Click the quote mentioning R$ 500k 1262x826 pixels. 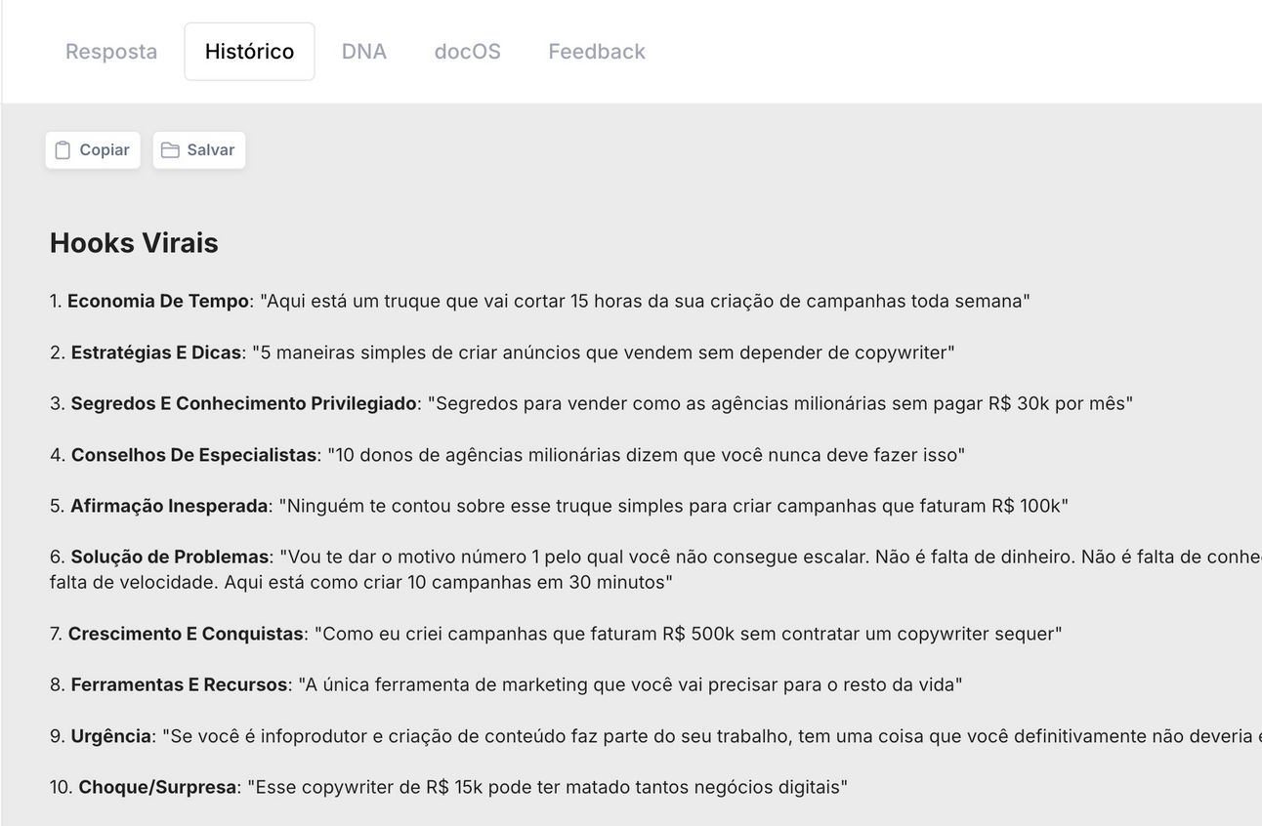coord(688,634)
